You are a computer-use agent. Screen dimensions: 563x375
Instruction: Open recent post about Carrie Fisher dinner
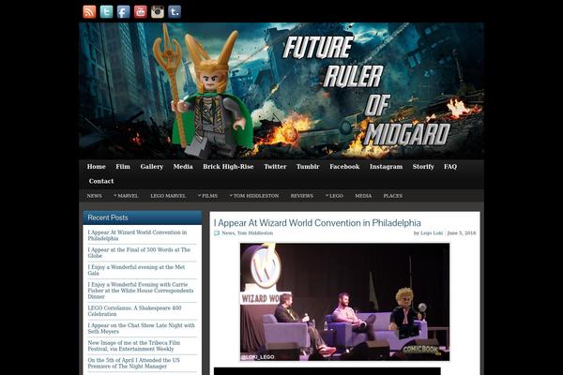[141, 291]
